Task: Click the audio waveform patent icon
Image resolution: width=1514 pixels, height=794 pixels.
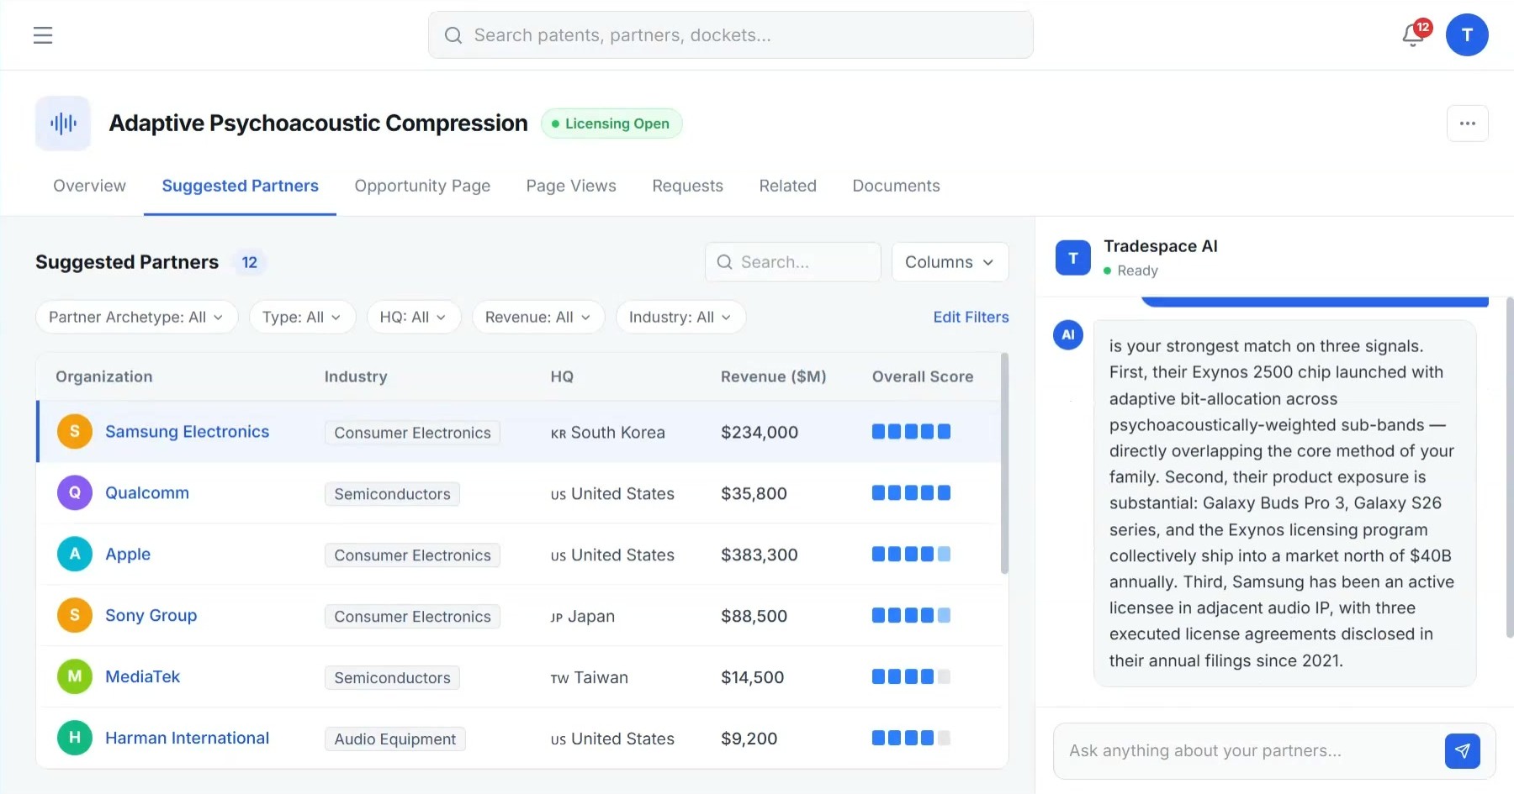Action: pyautogui.click(x=63, y=124)
